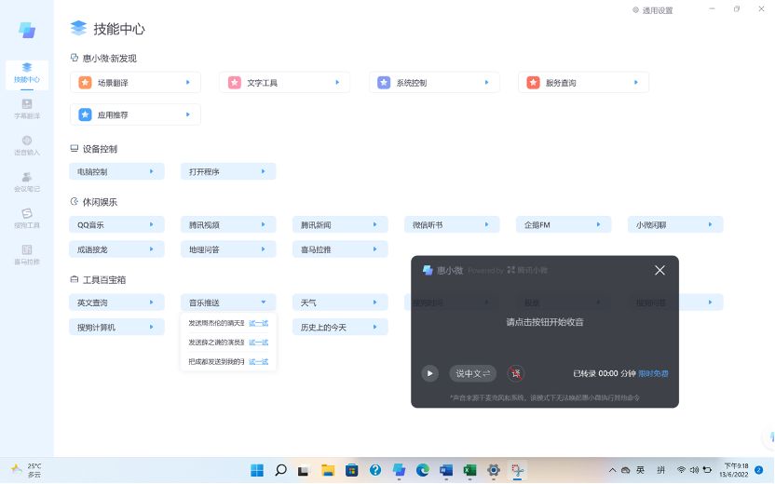This screenshot has height=484, width=775.
Task: Expand the 打开程序 item
Action: (x=228, y=171)
